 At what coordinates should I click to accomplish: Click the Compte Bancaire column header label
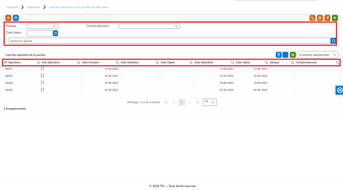tap(306, 62)
